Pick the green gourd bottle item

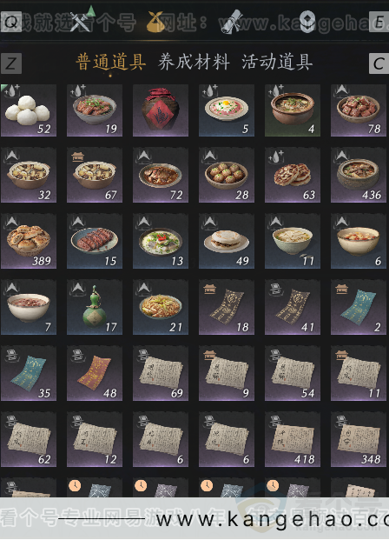pos(95,307)
